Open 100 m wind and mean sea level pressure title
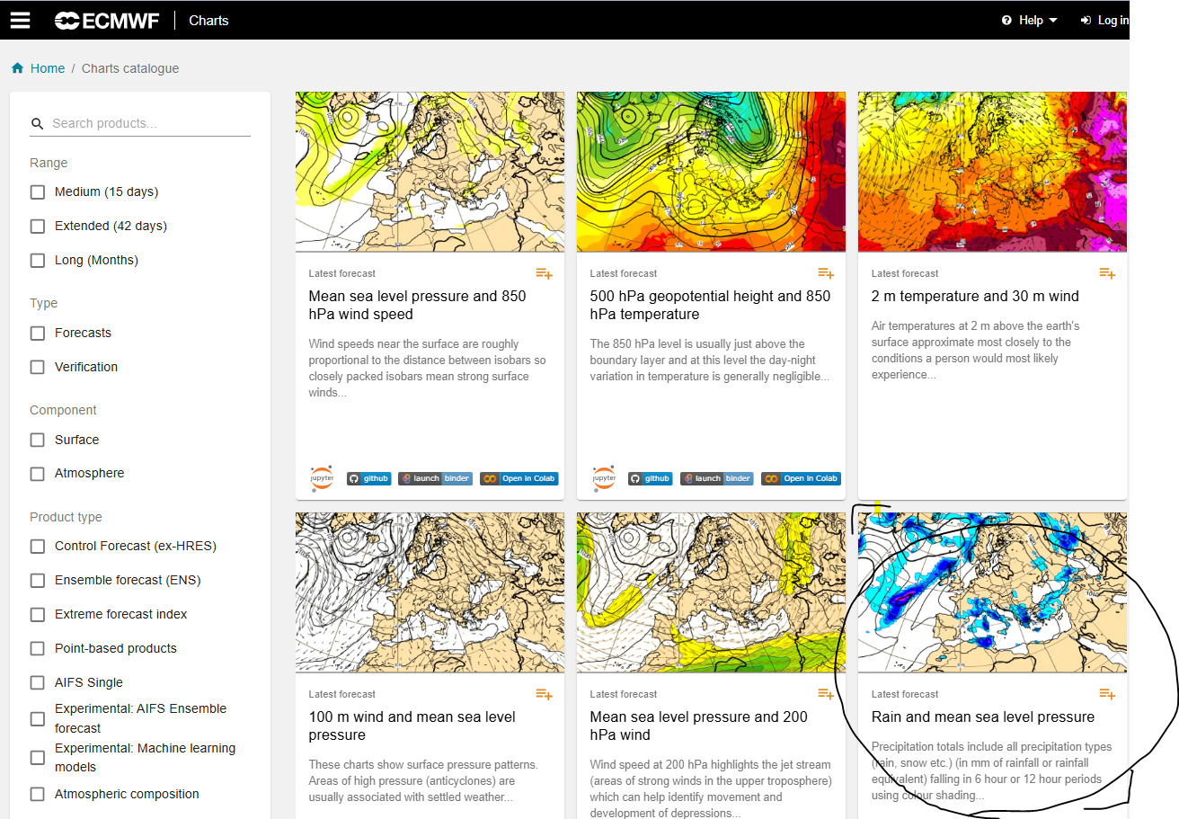This screenshot has width=1179, height=819. [x=412, y=726]
